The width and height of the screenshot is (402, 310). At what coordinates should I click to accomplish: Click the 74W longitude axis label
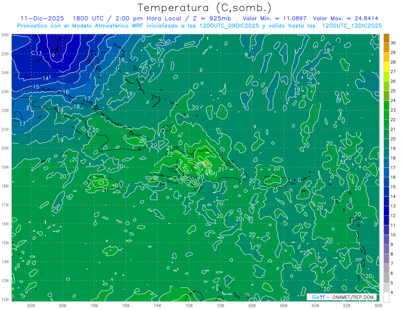coord(157,305)
